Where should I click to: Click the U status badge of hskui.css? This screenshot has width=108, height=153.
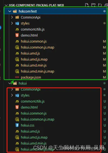click(105, 125)
